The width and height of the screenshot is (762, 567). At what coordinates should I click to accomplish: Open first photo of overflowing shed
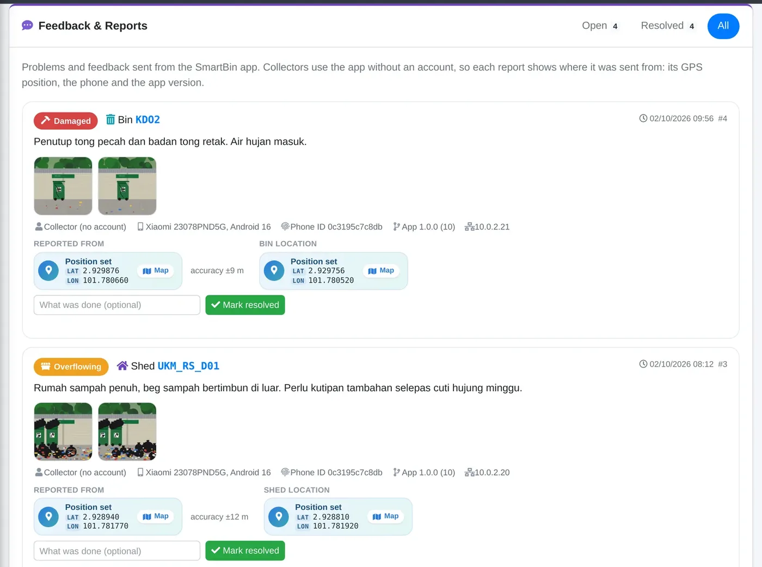[x=63, y=432]
